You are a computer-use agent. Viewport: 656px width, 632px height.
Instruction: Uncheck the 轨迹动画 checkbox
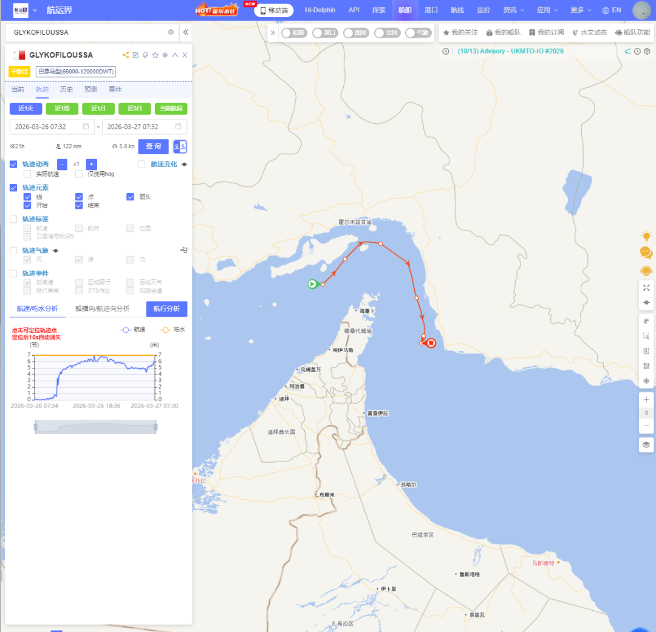click(x=13, y=164)
